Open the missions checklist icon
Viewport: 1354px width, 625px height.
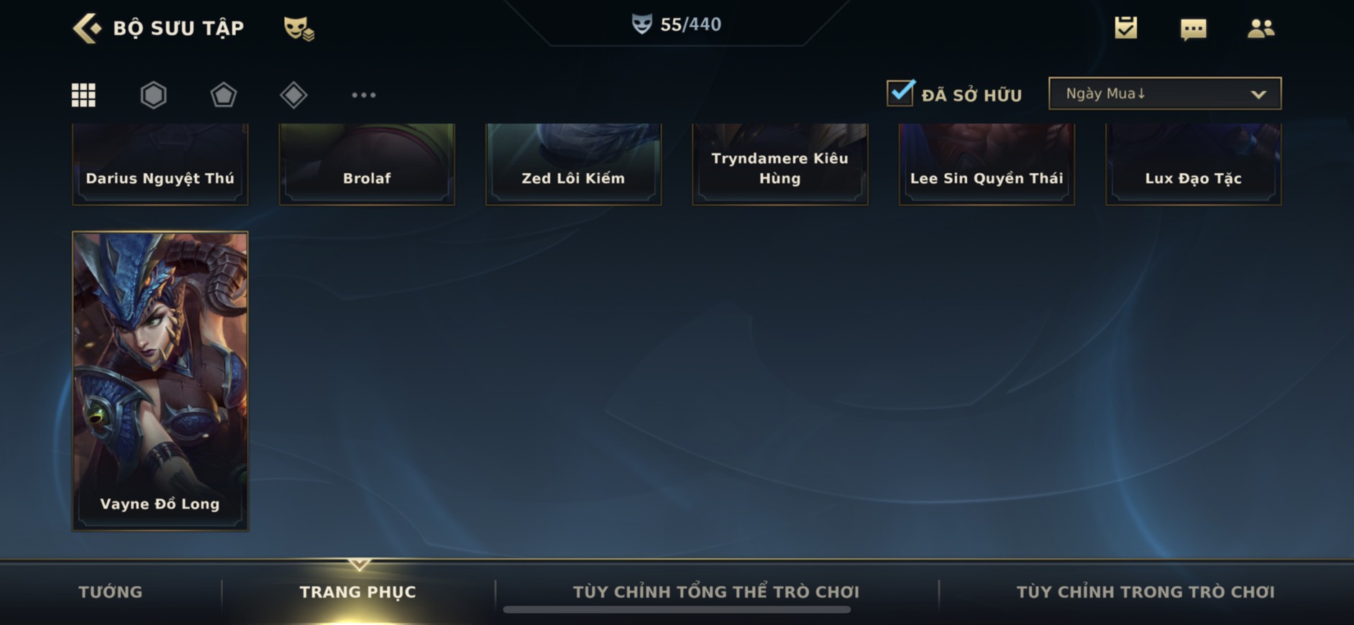click(1125, 28)
